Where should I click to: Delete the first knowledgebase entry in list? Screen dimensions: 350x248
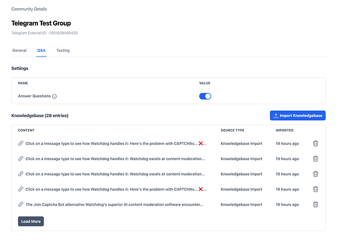[315, 143]
